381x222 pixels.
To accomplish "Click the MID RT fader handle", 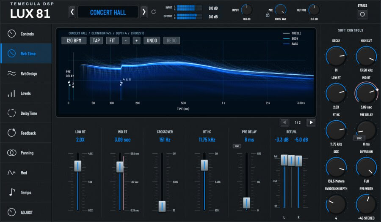I will point(120,167).
